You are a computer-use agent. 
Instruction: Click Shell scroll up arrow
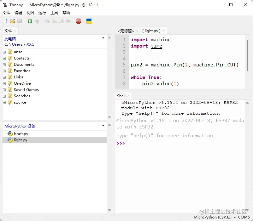pyautogui.click(x=247, y=103)
